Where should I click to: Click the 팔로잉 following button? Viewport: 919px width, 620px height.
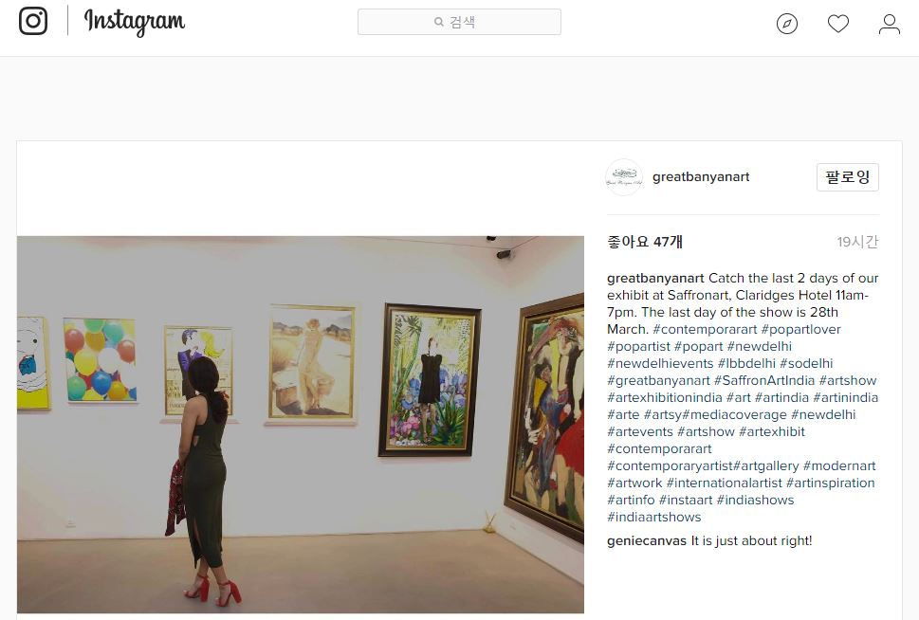848,177
